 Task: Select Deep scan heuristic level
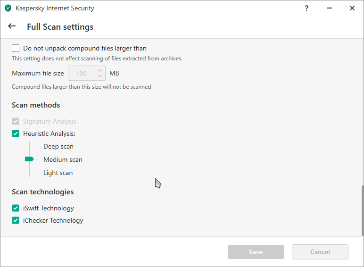(x=58, y=146)
